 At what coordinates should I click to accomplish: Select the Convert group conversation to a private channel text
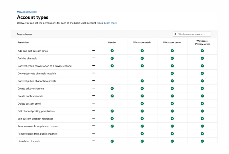45,66
